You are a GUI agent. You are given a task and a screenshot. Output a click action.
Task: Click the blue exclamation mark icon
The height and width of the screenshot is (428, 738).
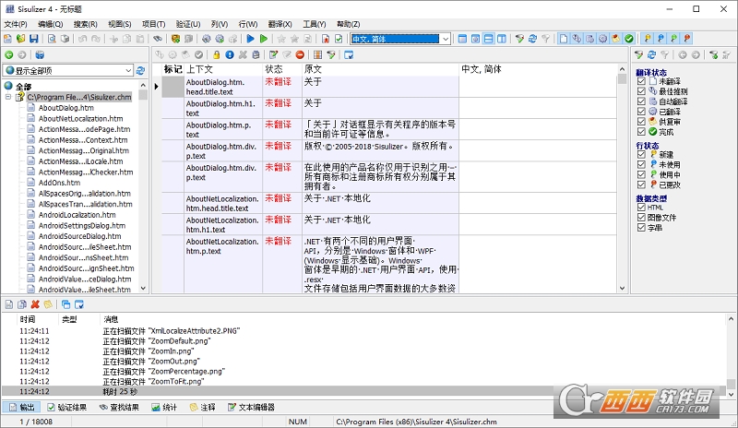pos(229,55)
